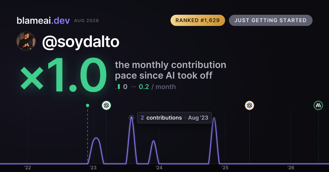Click the highlighted Aug '23 peak data point

tap(132, 118)
